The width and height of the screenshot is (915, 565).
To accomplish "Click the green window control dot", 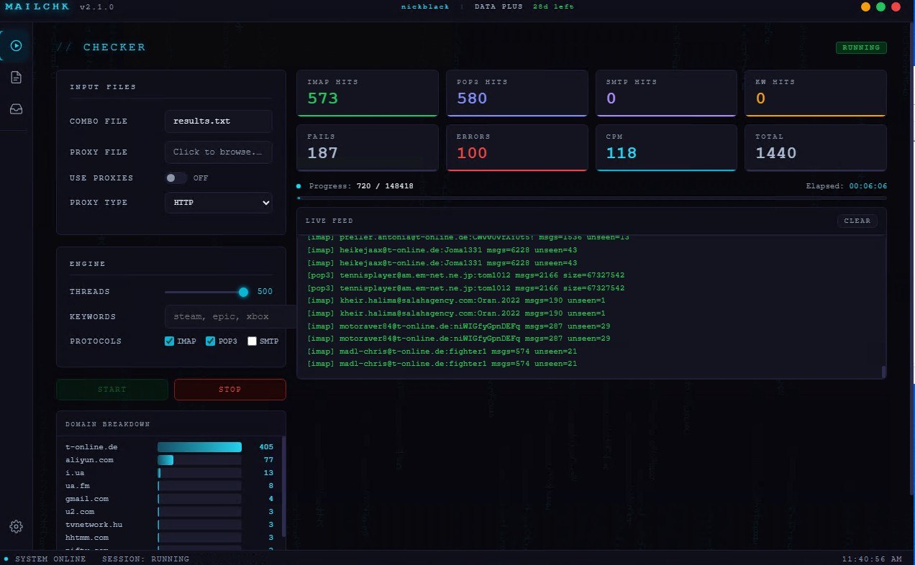I will tap(880, 7).
